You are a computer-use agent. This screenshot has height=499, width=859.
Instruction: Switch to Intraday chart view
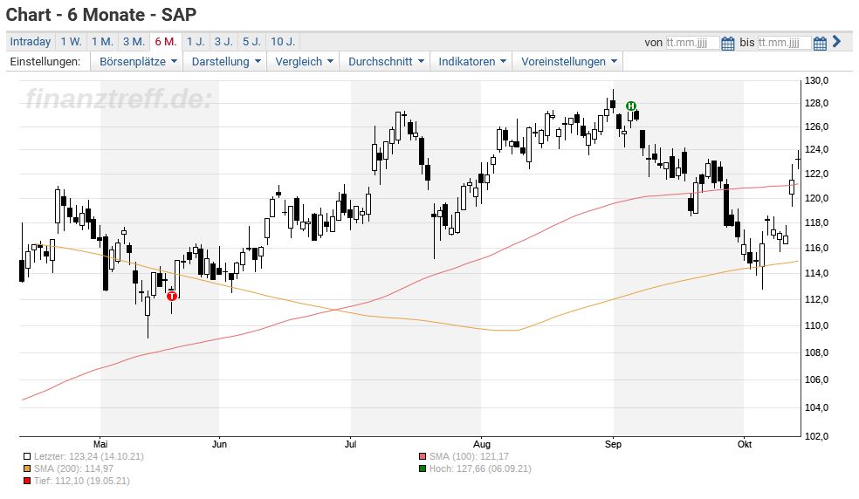[x=31, y=42]
